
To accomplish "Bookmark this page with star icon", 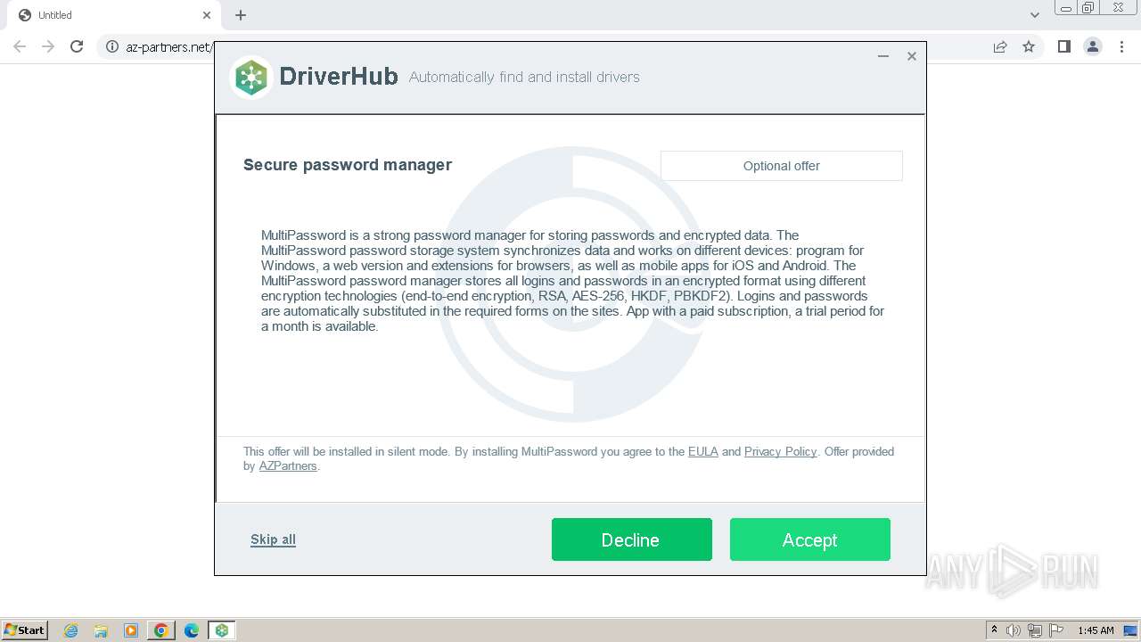I will click(x=1029, y=46).
